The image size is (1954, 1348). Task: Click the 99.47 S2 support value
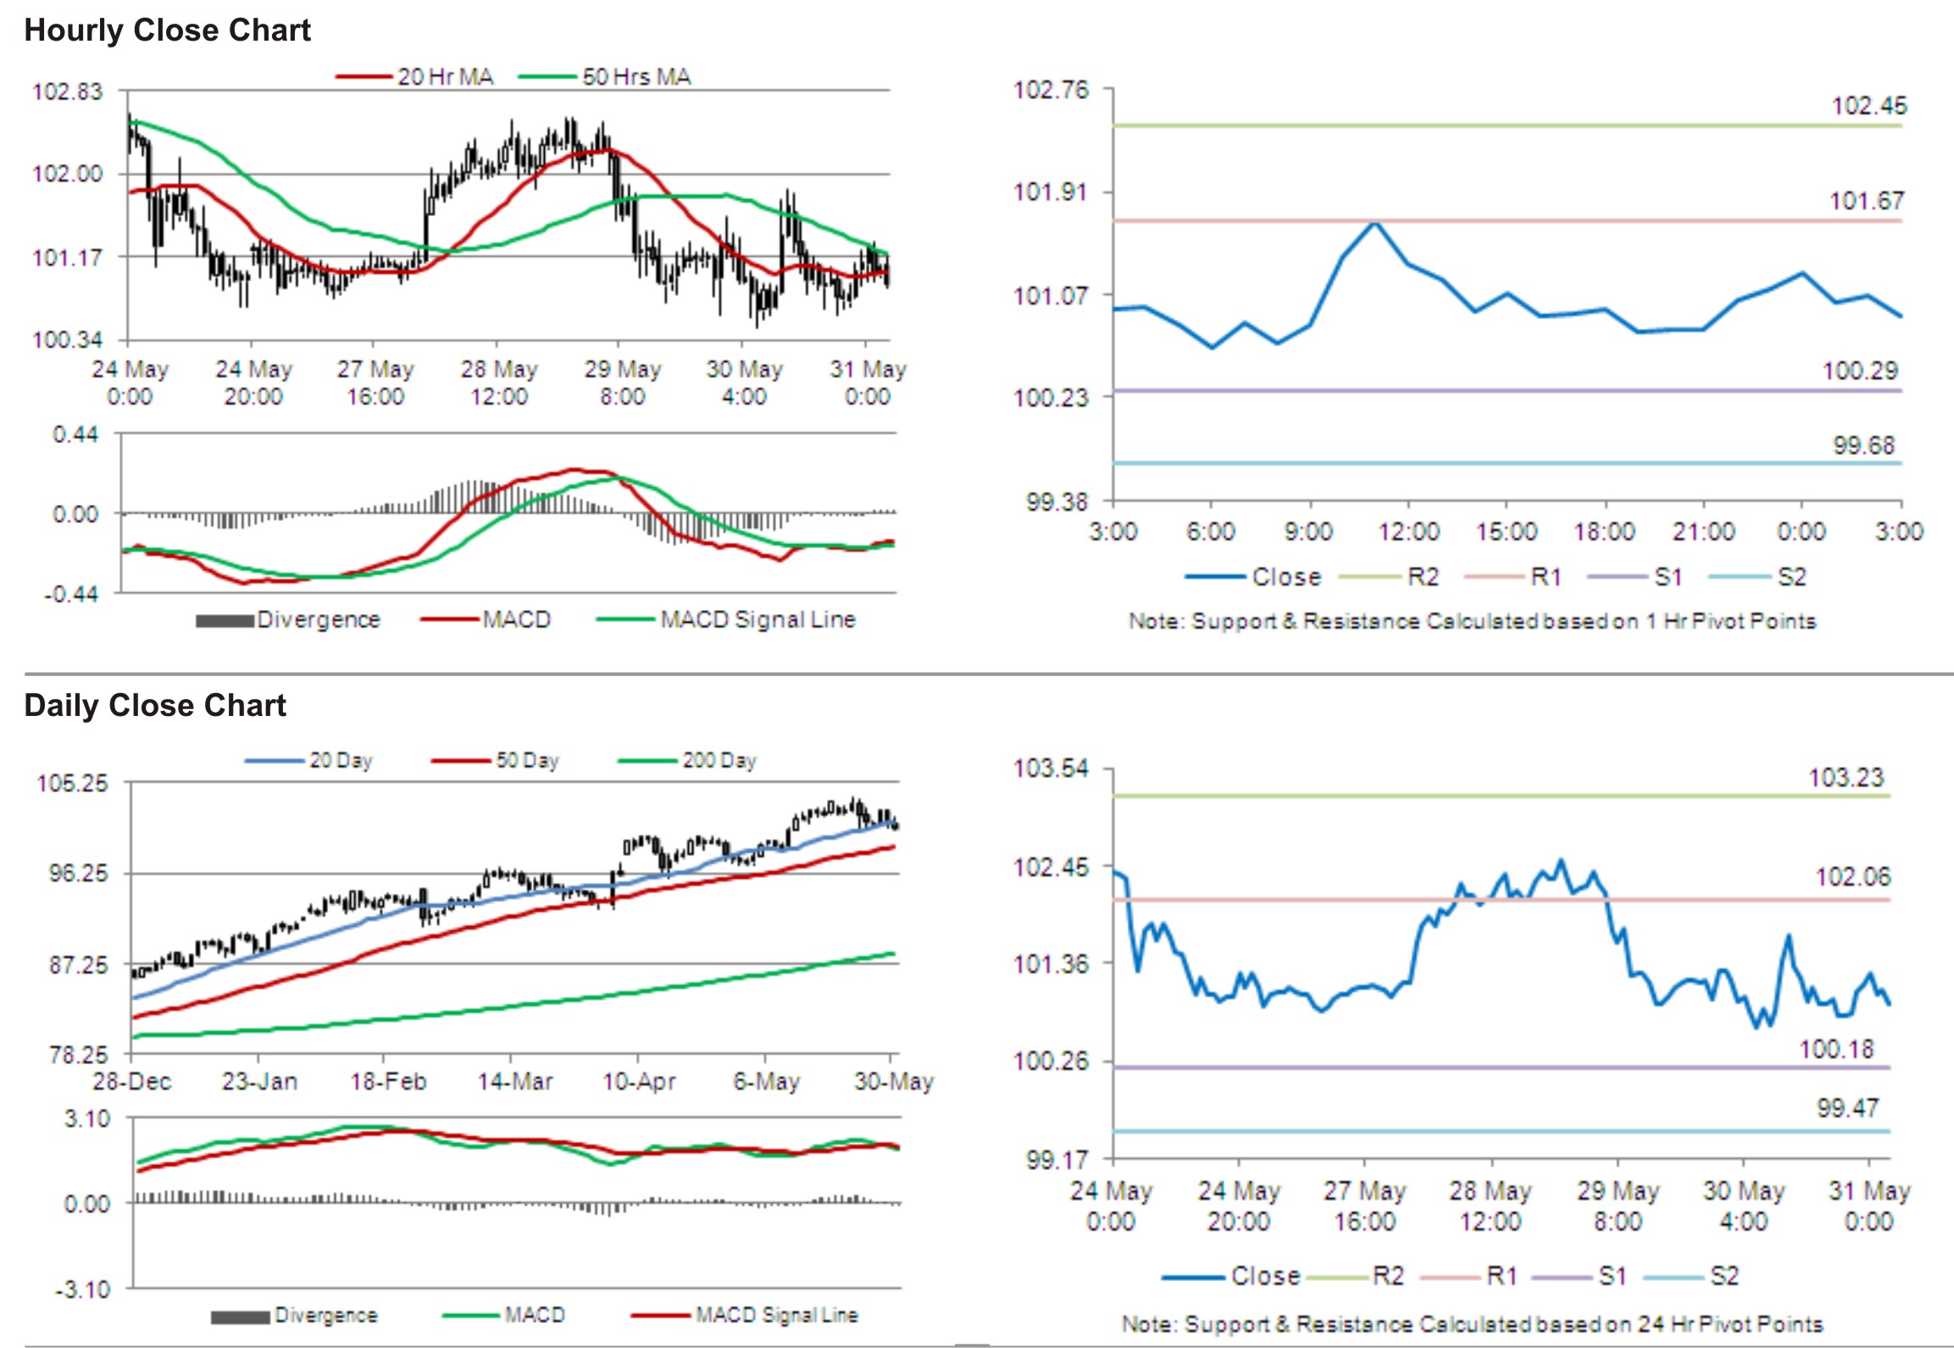[x=1847, y=1108]
